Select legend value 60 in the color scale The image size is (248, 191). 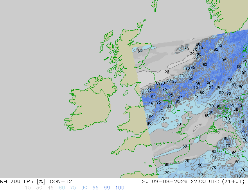62,188
